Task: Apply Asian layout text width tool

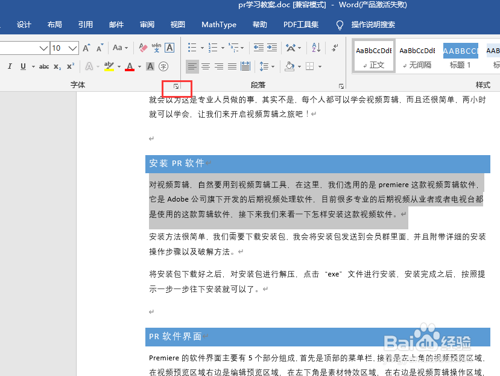Action: [x=291, y=48]
